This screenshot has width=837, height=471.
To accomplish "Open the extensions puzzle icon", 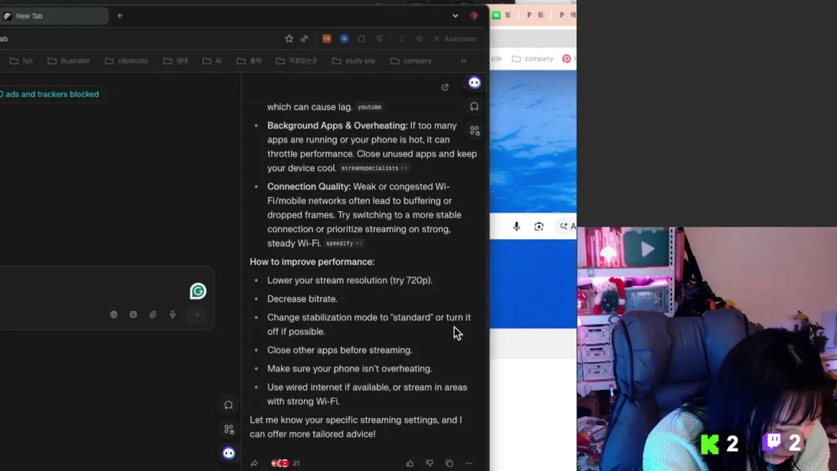I will 362,39.
